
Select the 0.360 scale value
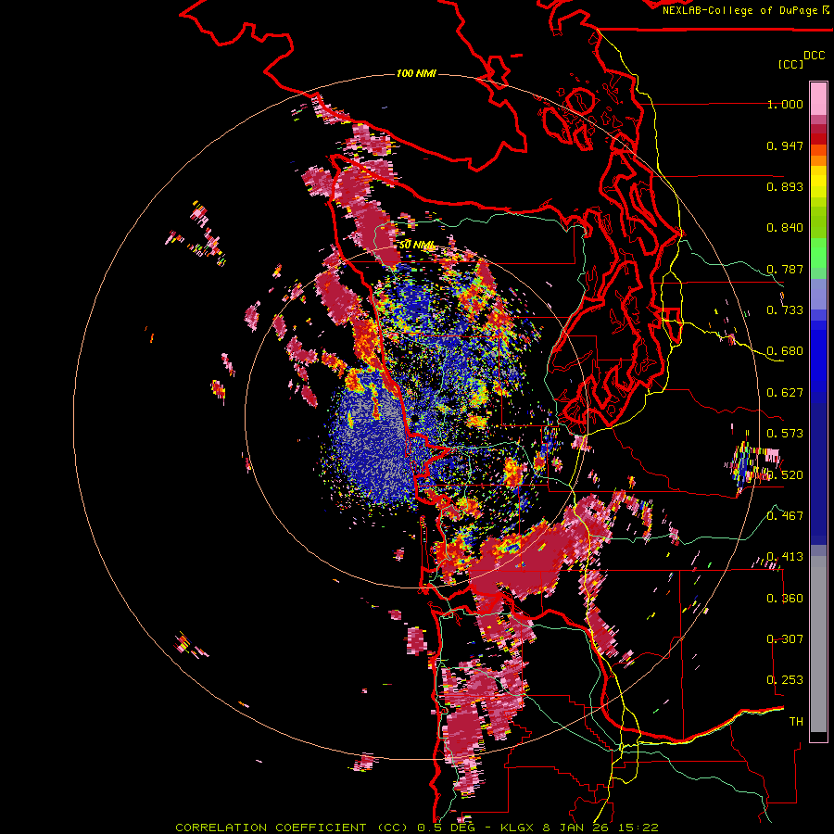pyautogui.click(x=785, y=599)
